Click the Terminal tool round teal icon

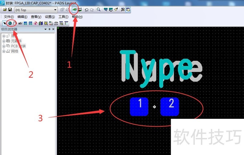click(x=10, y=23)
